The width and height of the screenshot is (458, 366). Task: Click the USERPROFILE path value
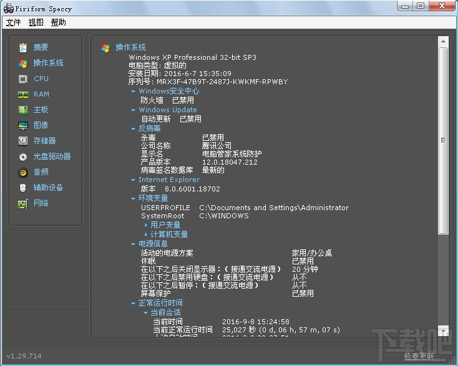(x=274, y=208)
